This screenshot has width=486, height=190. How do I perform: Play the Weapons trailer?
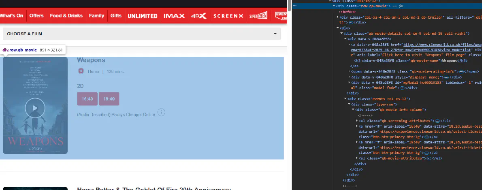[x=35, y=108]
